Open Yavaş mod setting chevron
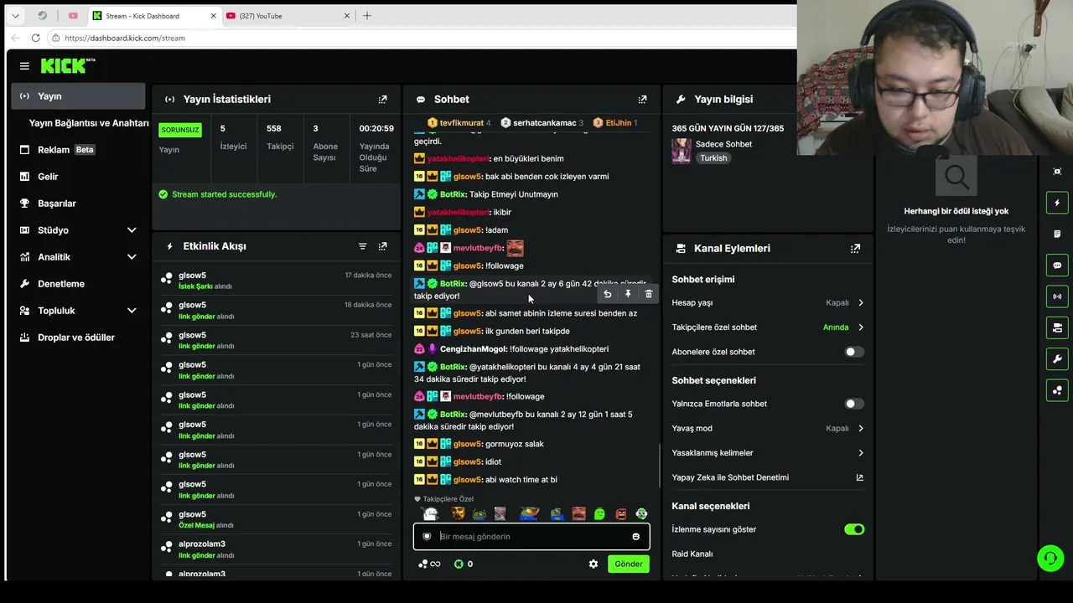1073x603 pixels. coord(860,429)
